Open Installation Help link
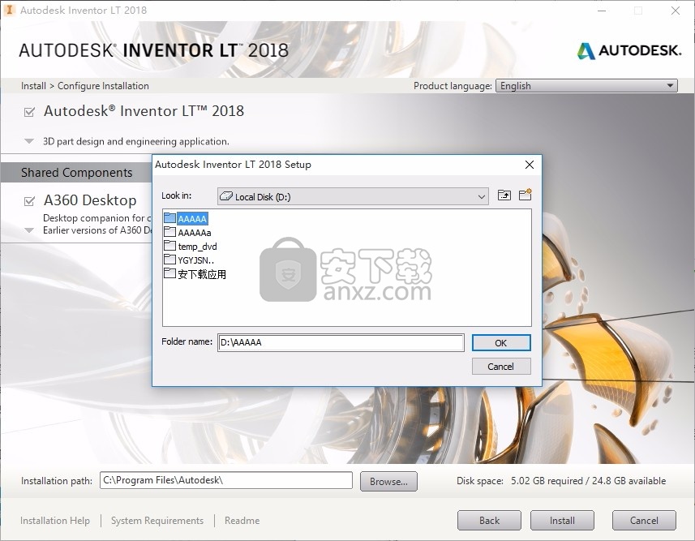 [x=55, y=521]
